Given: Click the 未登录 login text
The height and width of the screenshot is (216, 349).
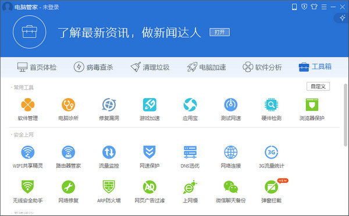Looking at the screenshot, I should 51,8.
